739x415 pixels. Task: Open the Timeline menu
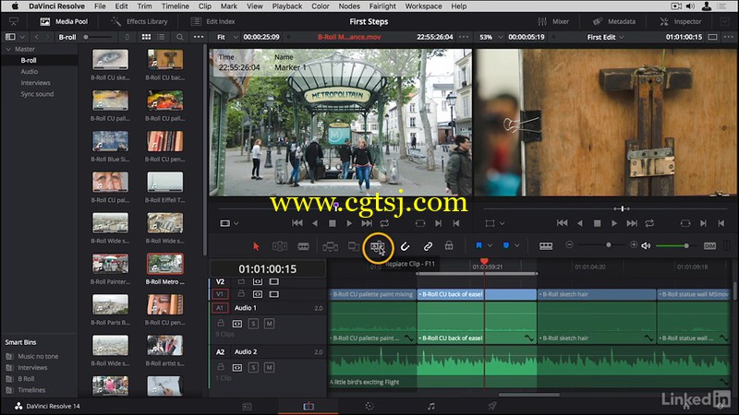click(175, 6)
